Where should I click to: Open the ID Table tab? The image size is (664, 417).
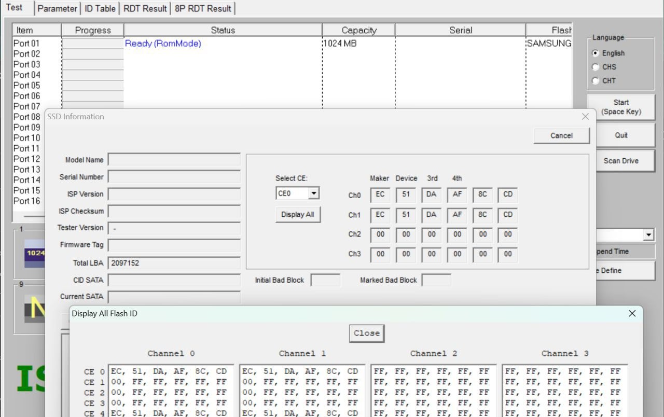100,8
